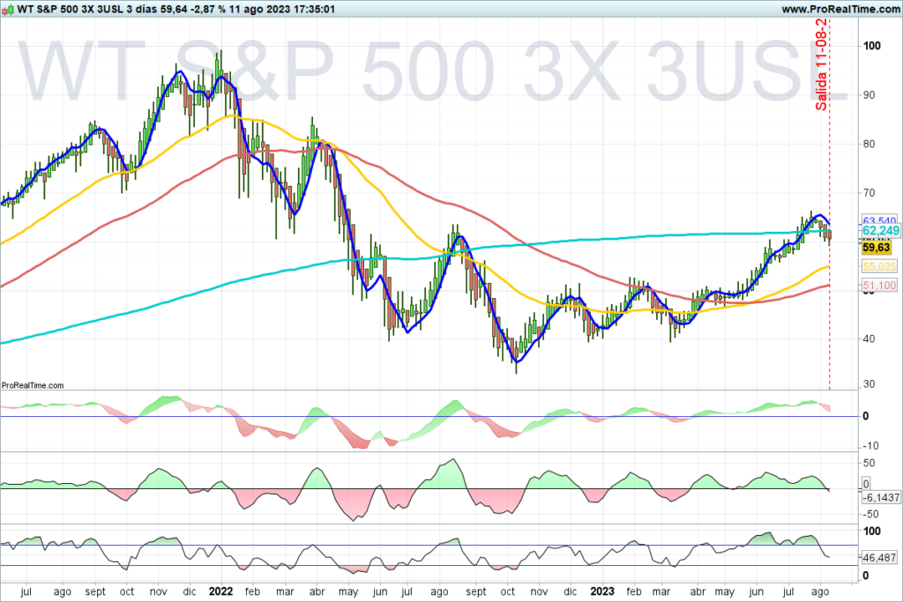Select the instrument name WT S&P 500 3X 3USL
This screenshot has height=602, width=903.
70,9
